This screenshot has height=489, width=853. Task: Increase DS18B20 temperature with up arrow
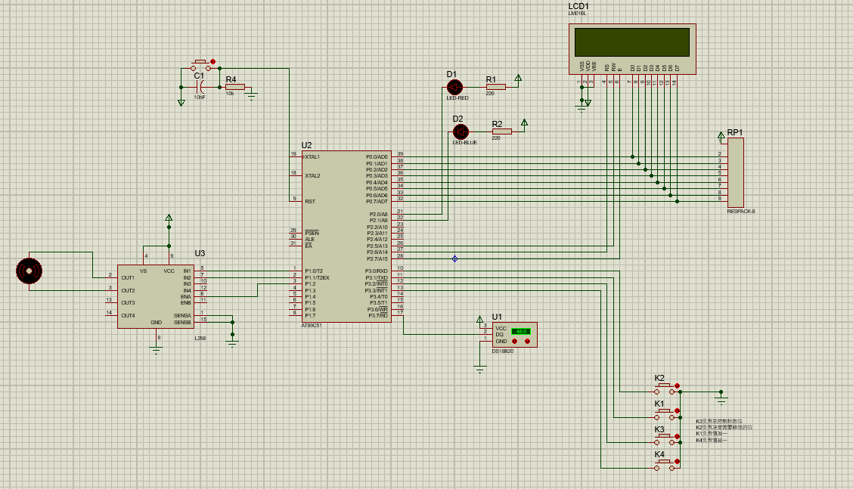tap(527, 341)
